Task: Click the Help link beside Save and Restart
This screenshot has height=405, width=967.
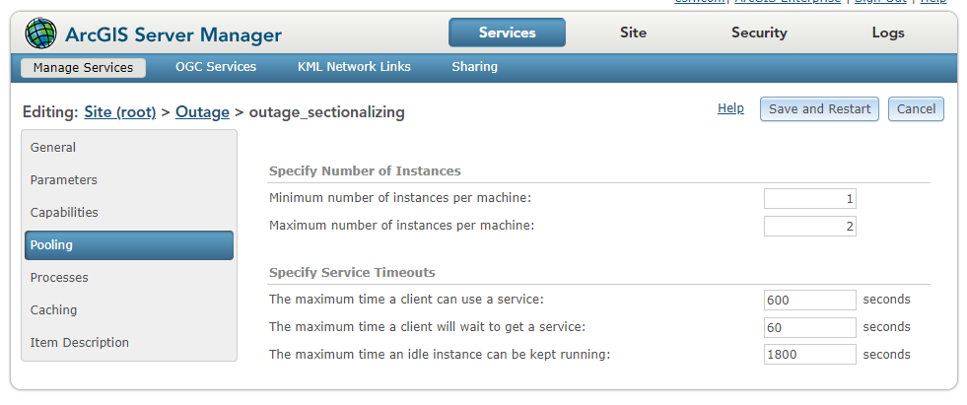Action: click(x=730, y=108)
